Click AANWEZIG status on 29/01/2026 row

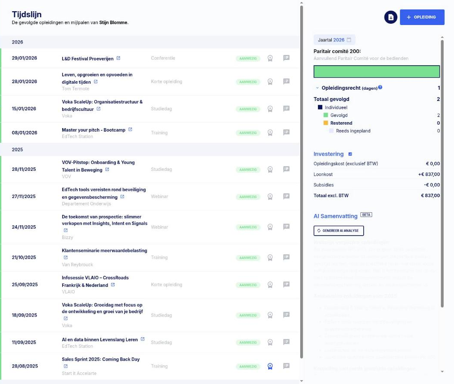pos(248,58)
